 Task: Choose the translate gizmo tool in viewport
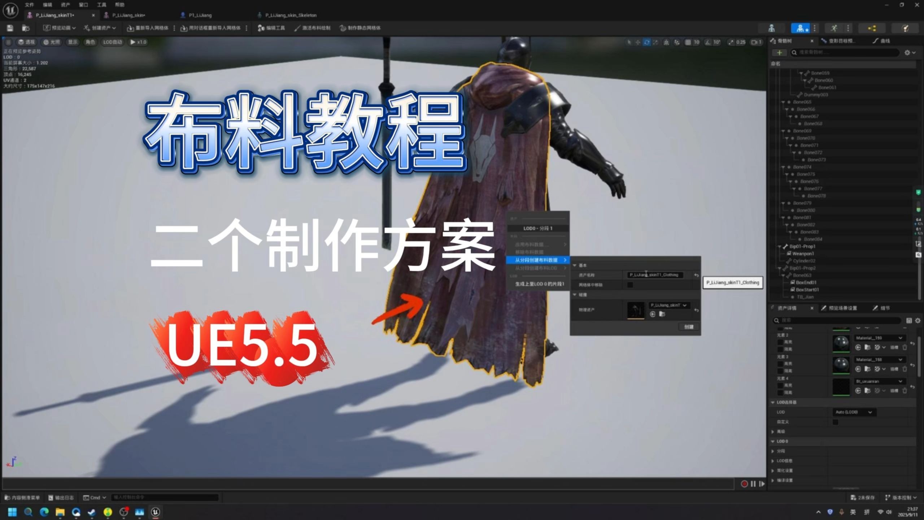[638, 42]
